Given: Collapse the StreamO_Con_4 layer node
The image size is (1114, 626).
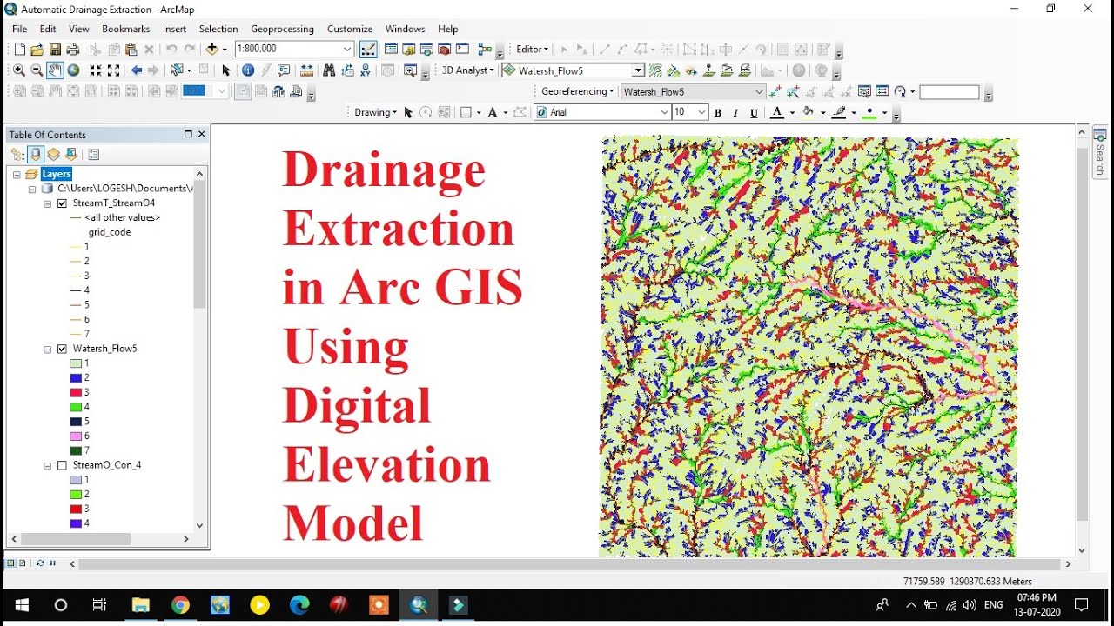Looking at the screenshot, I should 48,465.
